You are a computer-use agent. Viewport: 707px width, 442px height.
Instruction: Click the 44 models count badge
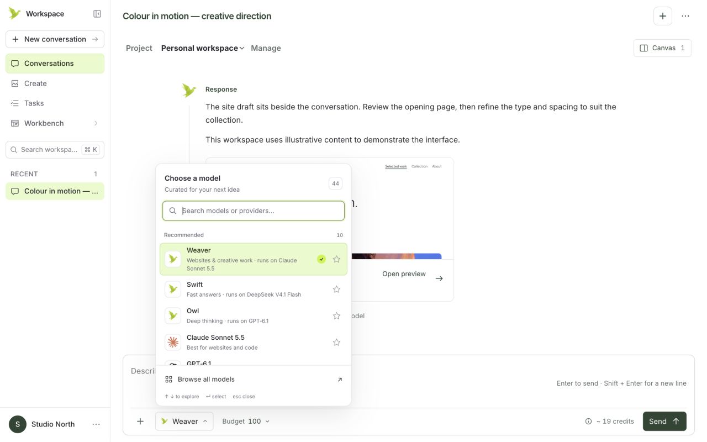335,183
